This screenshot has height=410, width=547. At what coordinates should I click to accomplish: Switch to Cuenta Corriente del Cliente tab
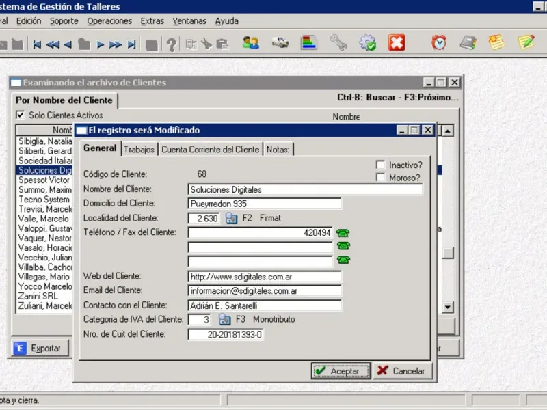pyautogui.click(x=211, y=149)
